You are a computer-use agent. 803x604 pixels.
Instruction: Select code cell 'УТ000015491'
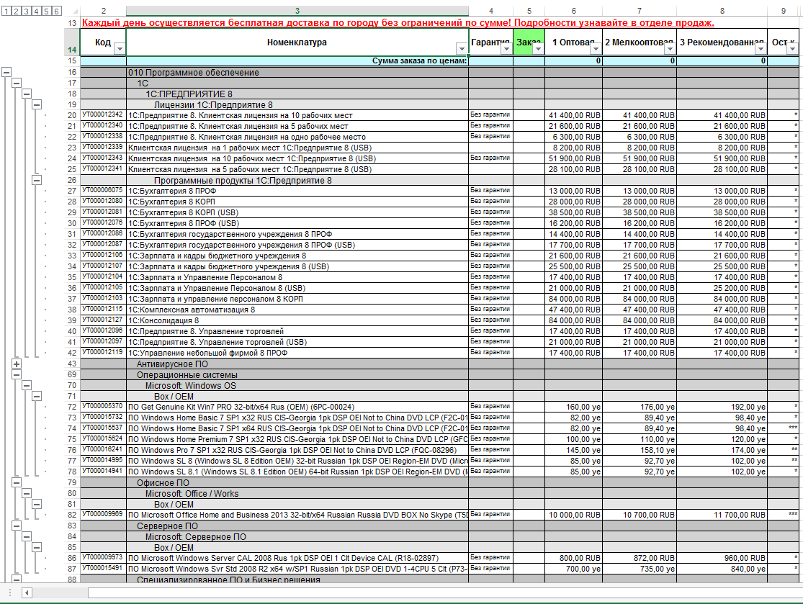(103, 569)
